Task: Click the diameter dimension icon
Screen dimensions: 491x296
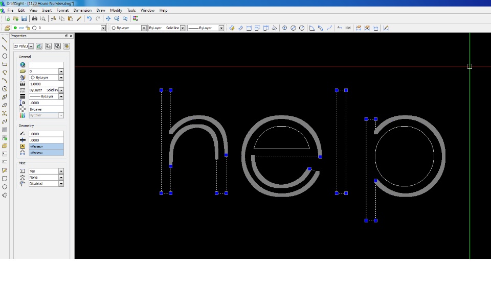Action: pos(293,28)
